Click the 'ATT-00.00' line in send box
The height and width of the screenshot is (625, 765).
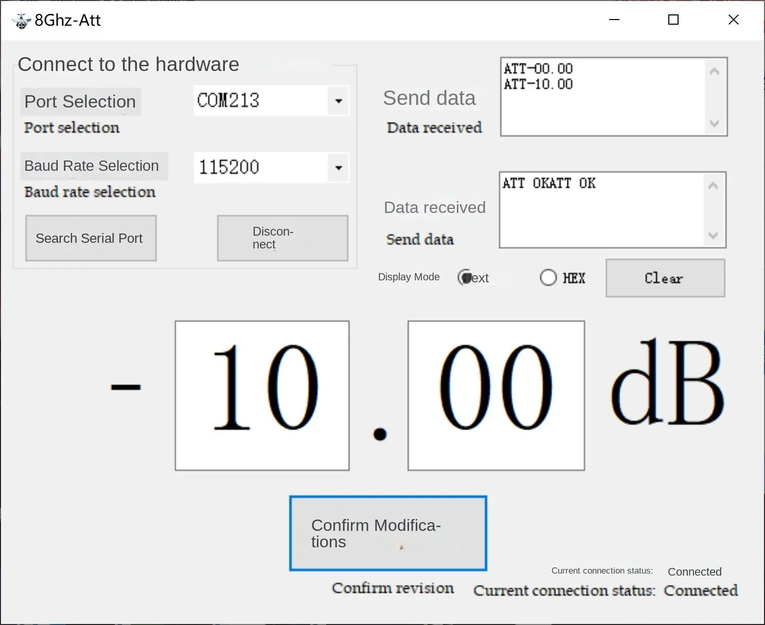(x=538, y=69)
